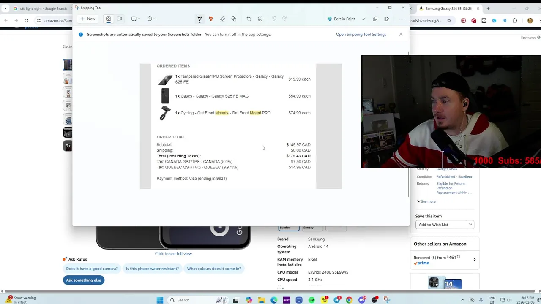The height and width of the screenshot is (304, 541).
Task: Click the Chrome back arrow
Action: [6, 20]
